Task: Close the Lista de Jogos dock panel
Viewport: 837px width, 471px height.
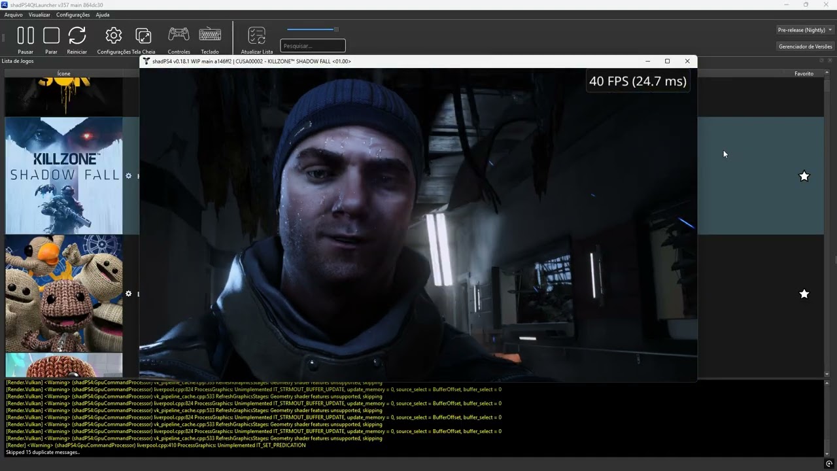Action: (830, 60)
